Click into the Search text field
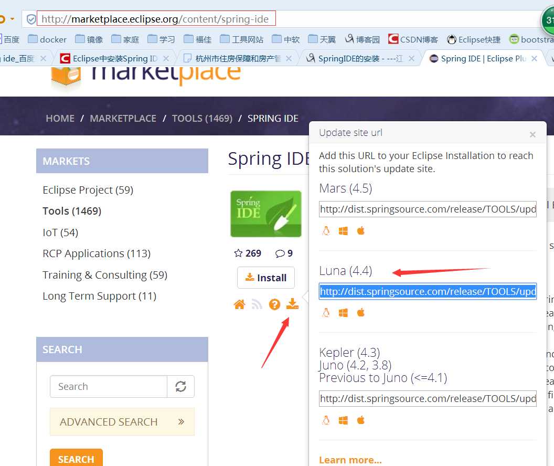 pyautogui.click(x=109, y=387)
